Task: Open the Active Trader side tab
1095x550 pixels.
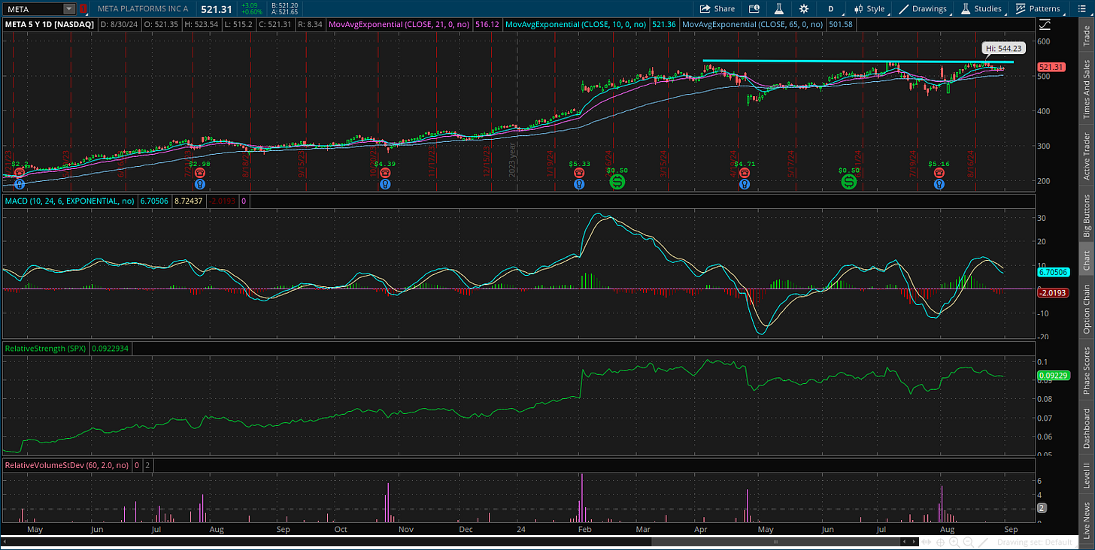Action: [x=1086, y=157]
